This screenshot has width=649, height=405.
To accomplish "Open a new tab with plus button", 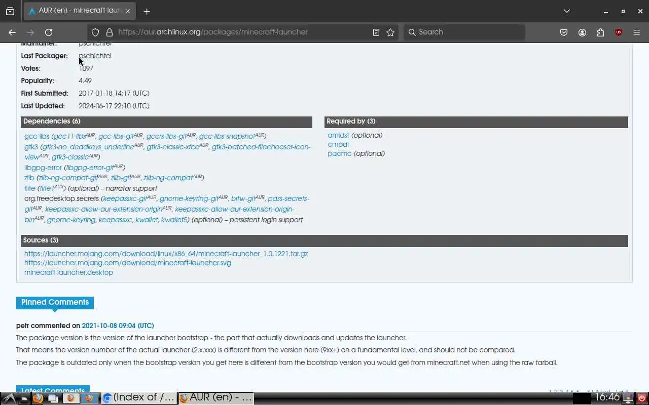I will tap(147, 11).
